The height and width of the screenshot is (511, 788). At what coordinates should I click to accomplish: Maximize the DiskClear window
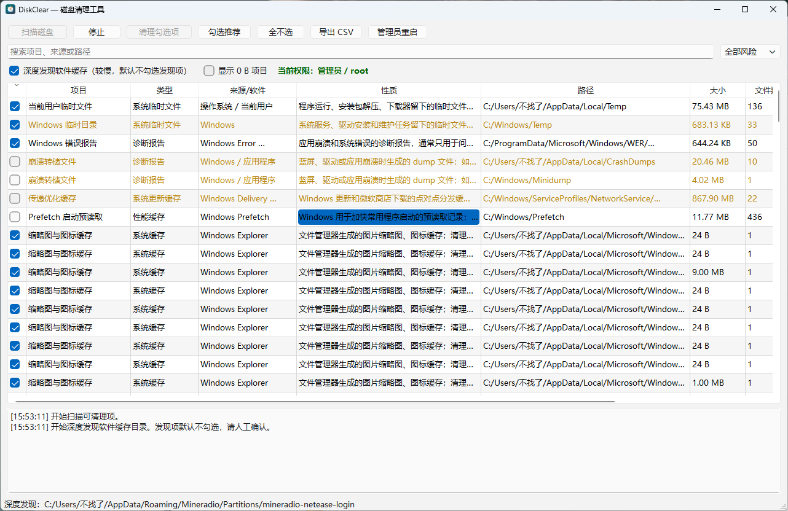pyautogui.click(x=745, y=9)
